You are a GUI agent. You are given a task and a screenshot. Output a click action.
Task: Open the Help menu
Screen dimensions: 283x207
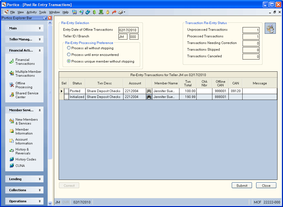pos(66,12)
